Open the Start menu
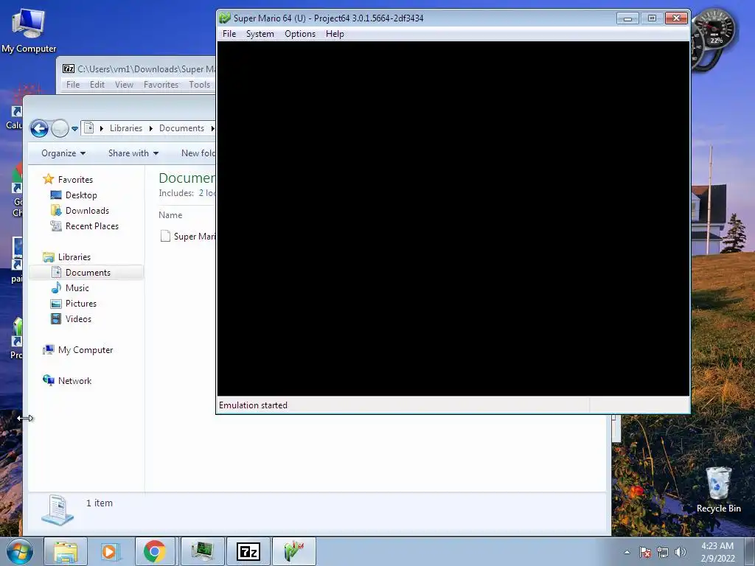This screenshot has height=566, width=755. (19, 551)
